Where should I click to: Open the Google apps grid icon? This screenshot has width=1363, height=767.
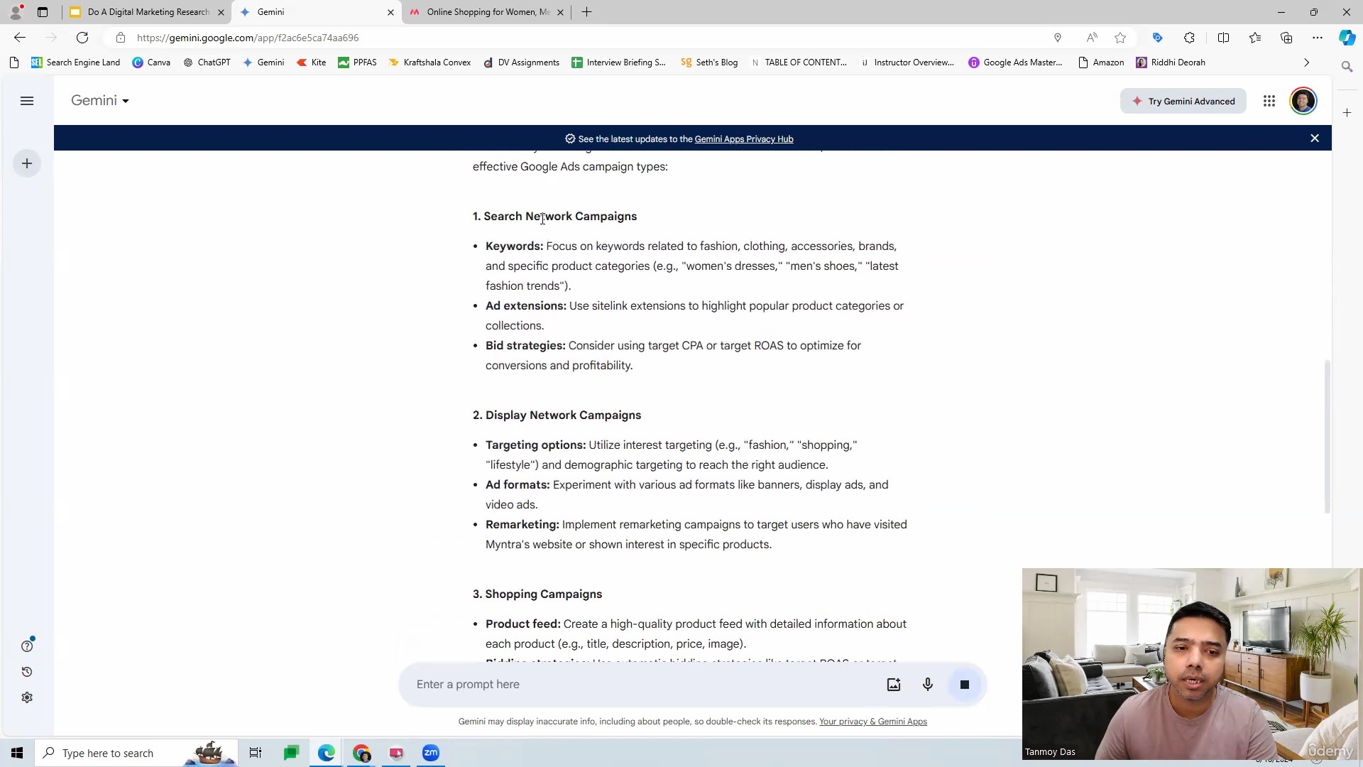(x=1269, y=101)
